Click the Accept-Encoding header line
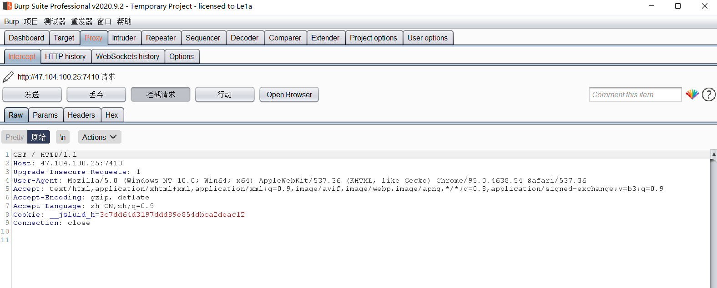This screenshot has width=717, height=288. point(81,197)
